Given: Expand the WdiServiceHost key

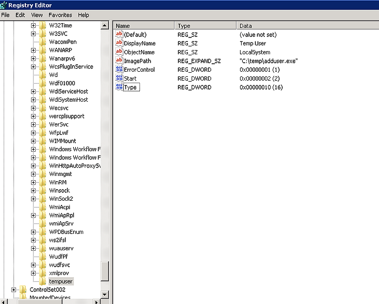Looking at the screenshot, I should 33,92.
